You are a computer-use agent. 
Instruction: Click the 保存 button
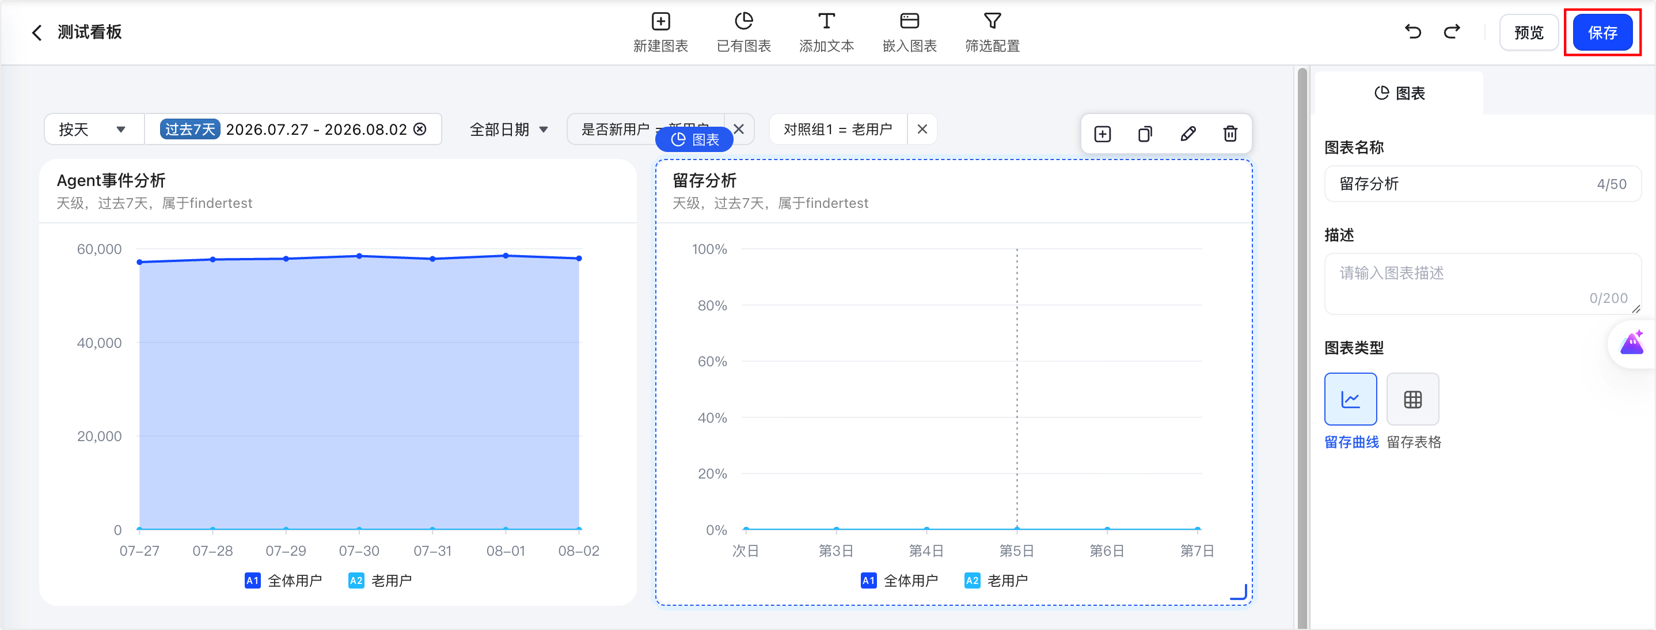point(1602,32)
